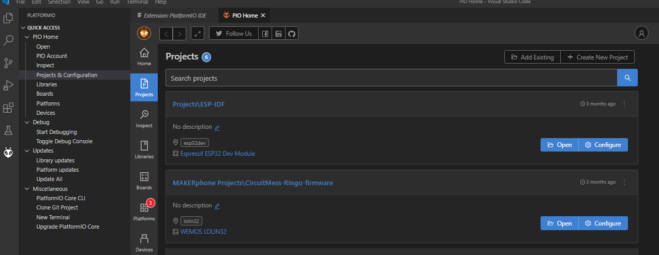The height and width of the screenshot is (255, 659).
Task: Open the Facebook icon link
Action: [x=265, y=34]
